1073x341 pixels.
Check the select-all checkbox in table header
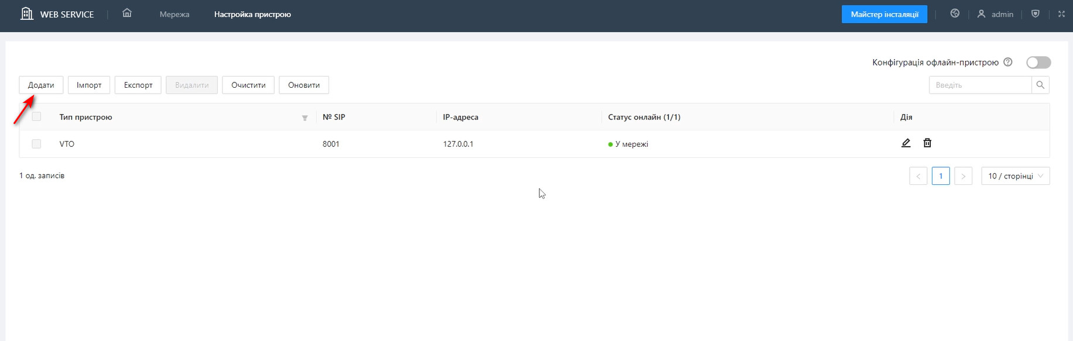coord(36,116)
